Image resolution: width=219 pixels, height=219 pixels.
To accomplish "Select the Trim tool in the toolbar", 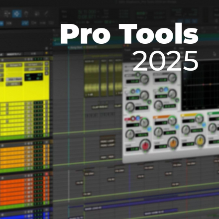I will click(x=7, y=14).
